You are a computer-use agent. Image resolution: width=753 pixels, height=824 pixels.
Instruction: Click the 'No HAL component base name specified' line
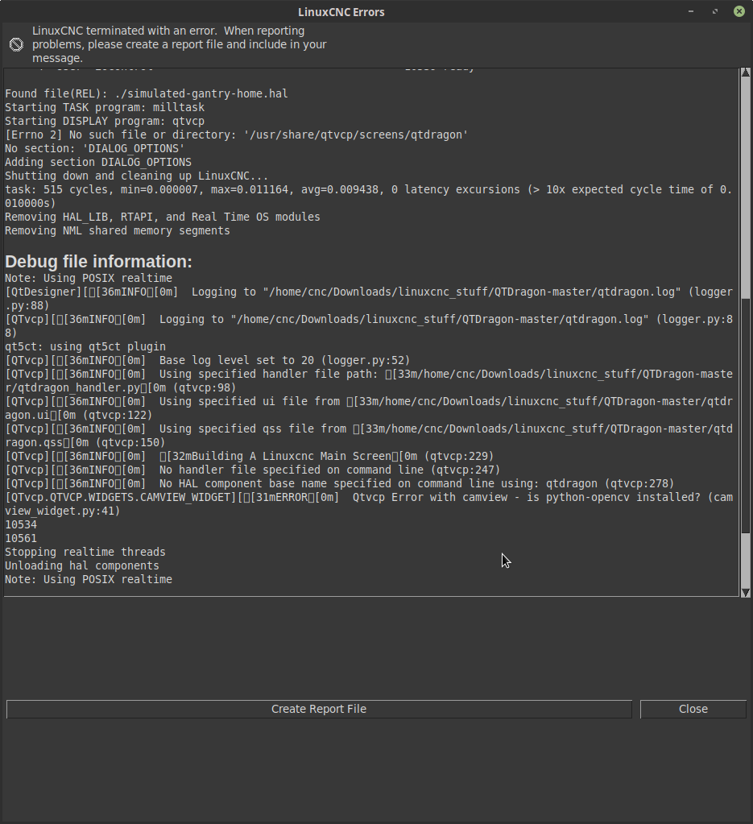pos(340,483)
